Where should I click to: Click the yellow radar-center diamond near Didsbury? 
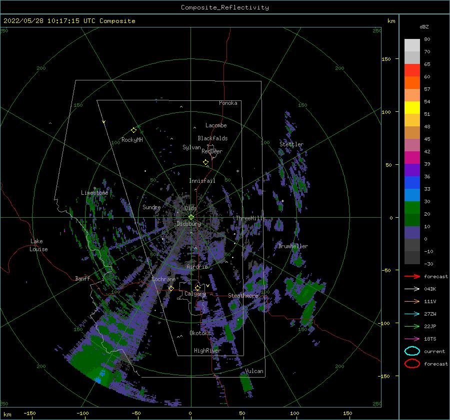pyautogui.click(x=191, y=217)
